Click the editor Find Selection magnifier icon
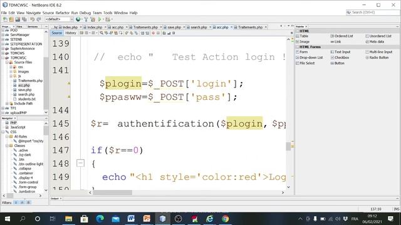 pos(102,33)
